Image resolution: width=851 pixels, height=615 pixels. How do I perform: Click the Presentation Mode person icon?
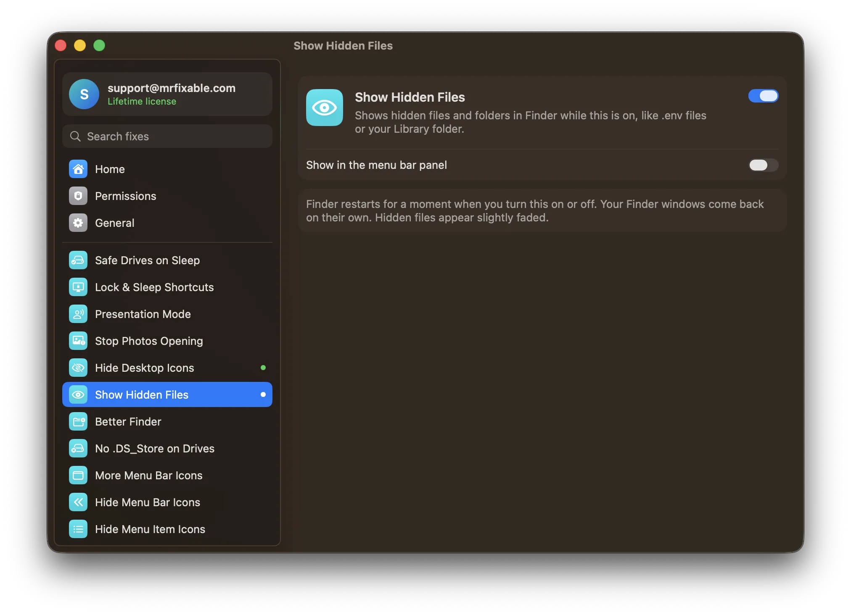click(78, 314)
